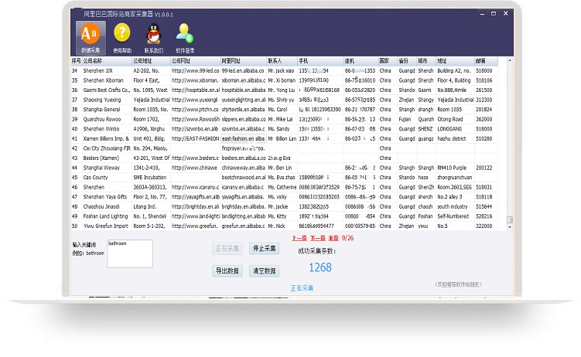581x357 pixels.
Task: Click the 手机 column header
Action: pos(320,61)
